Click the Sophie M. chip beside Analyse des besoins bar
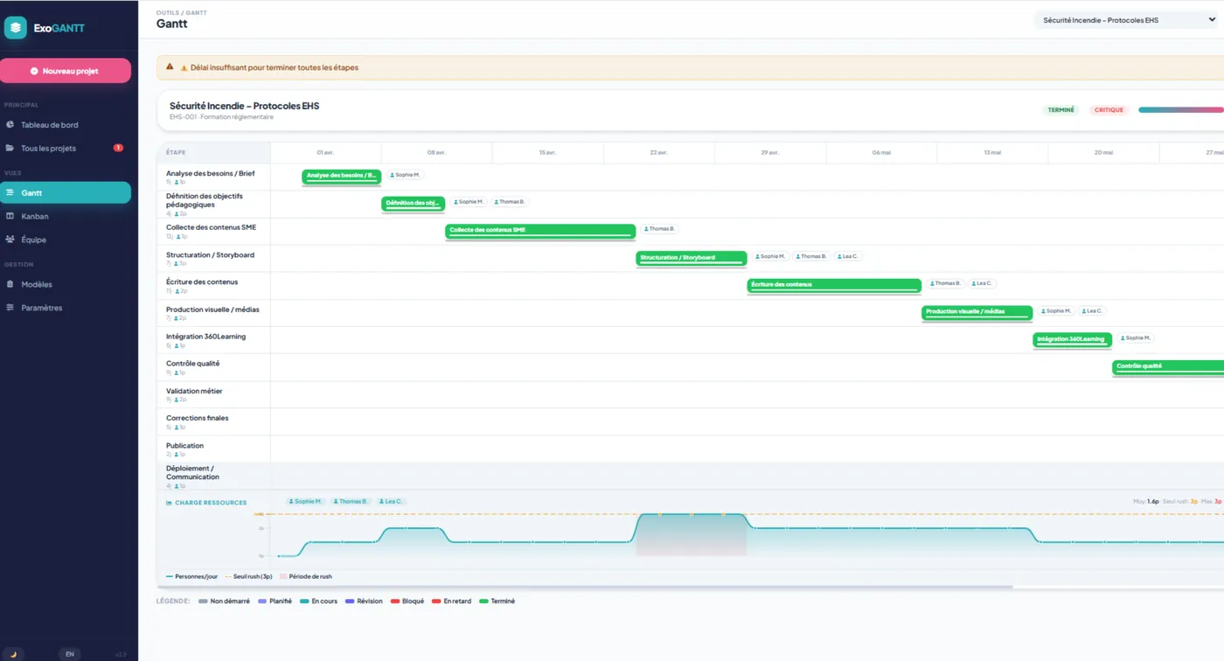Screen dimensions: 1224x661 pos(405,175)
